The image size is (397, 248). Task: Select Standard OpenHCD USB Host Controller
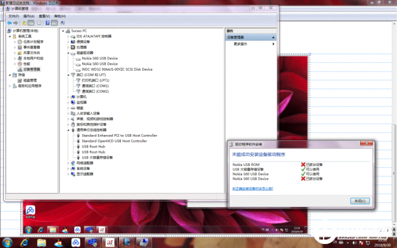pyautogui.click(x=114, y=141)
